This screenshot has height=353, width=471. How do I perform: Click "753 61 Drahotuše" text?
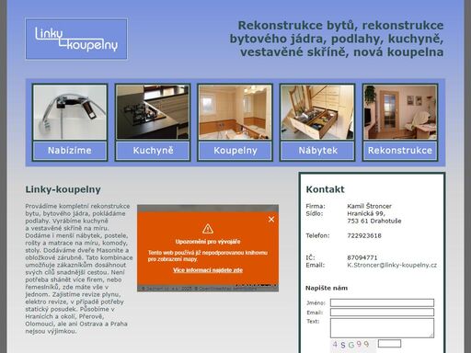pos(374,221)
